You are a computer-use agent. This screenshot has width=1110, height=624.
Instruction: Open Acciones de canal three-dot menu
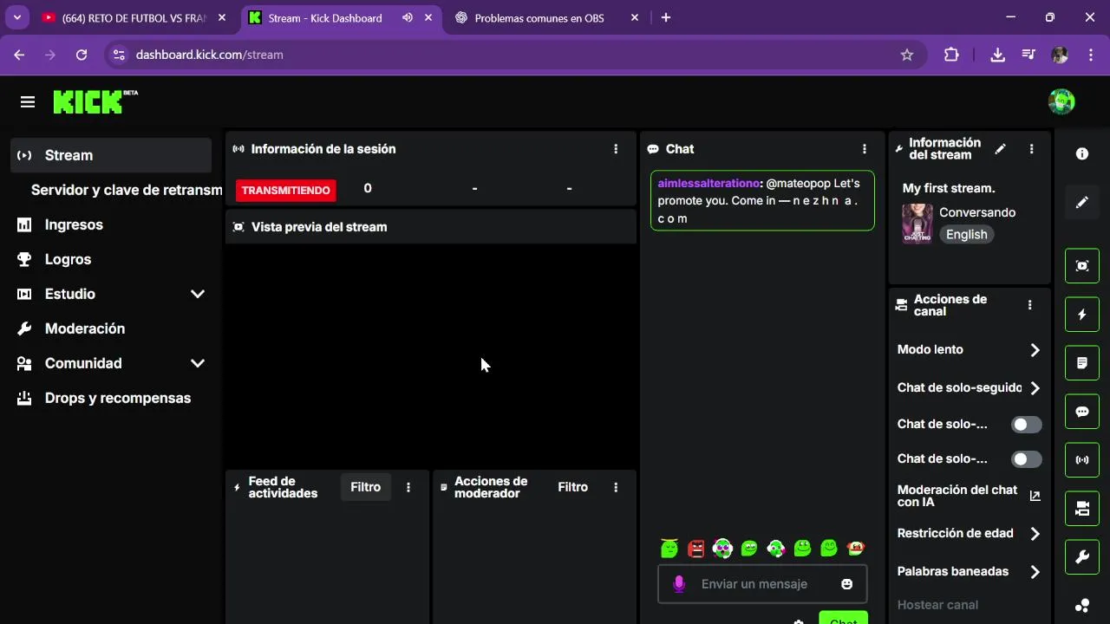pyautogui.click(x=1029, y=305)
